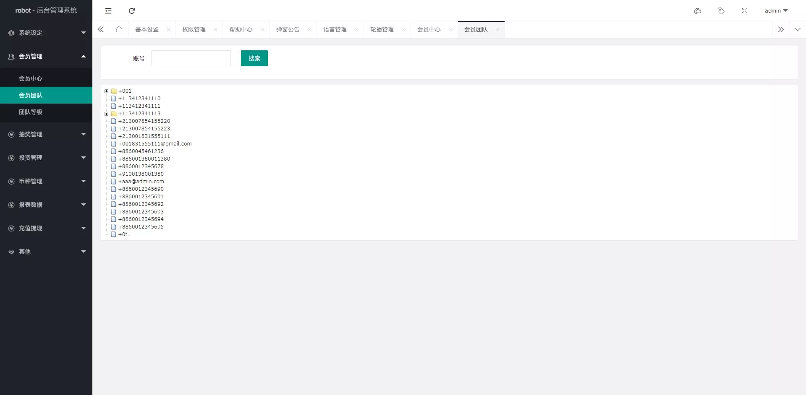The width and height of the screenshot is (806, 395).
Task: Enter fullscreen via the expand icon
Action: 745,11
